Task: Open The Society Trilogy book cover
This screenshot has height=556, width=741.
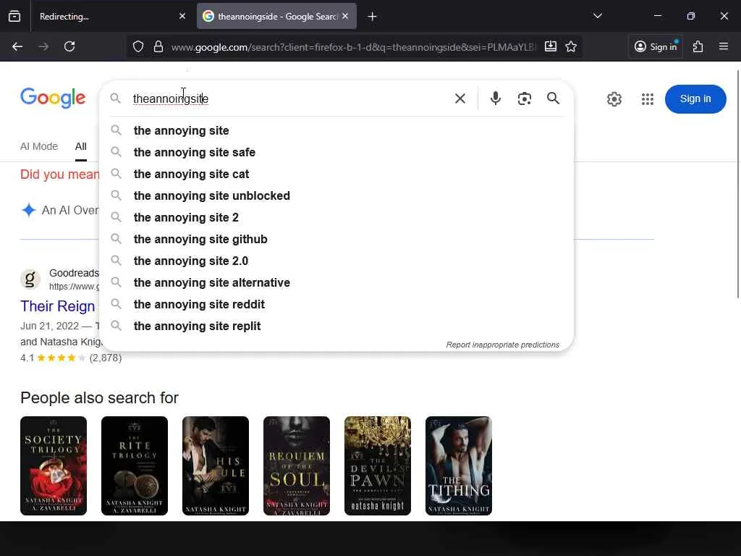Action: coord(54,466)
